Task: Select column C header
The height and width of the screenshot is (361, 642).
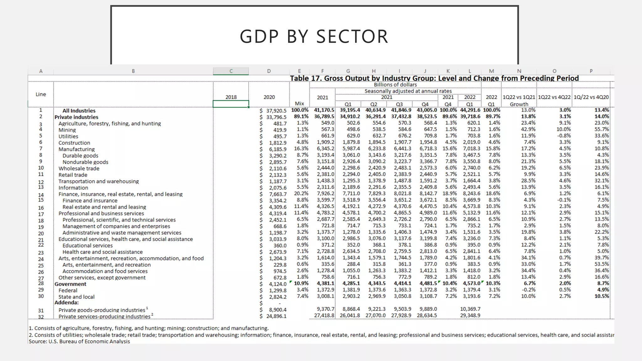Action: click(x=231, y=71)
